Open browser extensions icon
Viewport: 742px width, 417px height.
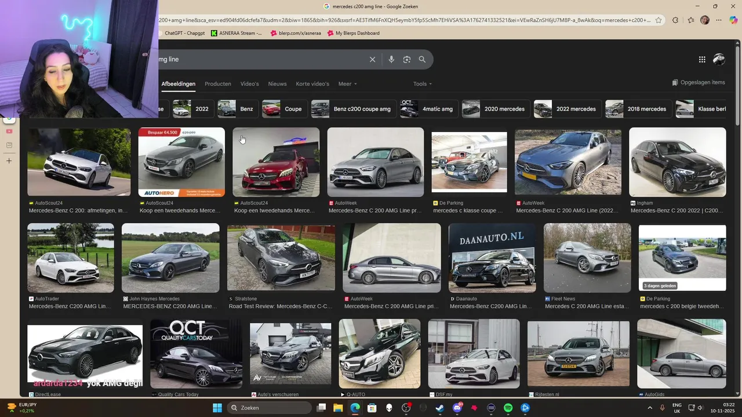coord(675,20)
